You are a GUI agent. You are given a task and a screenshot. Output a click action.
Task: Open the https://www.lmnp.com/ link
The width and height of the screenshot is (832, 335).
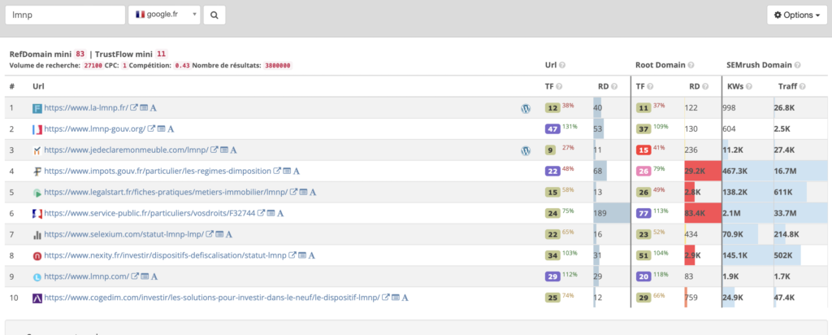[x=86, y=276]
